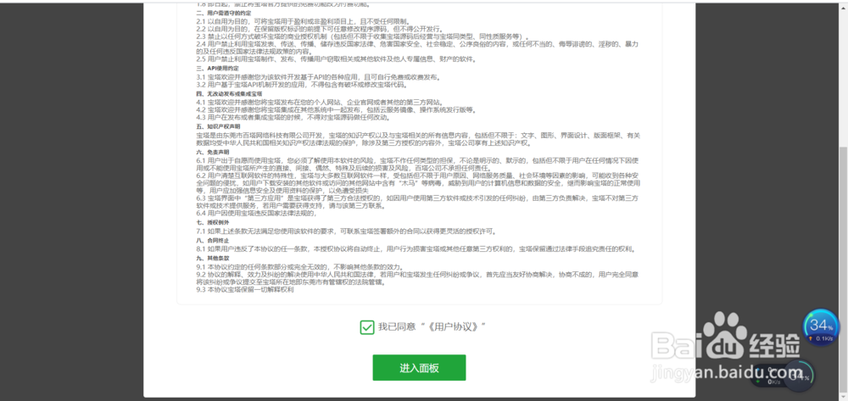Viewport: 848px width, 401px height.
Task: Select the heading 四、无改动发布或集成宝塔
Action: coord(229,93)
